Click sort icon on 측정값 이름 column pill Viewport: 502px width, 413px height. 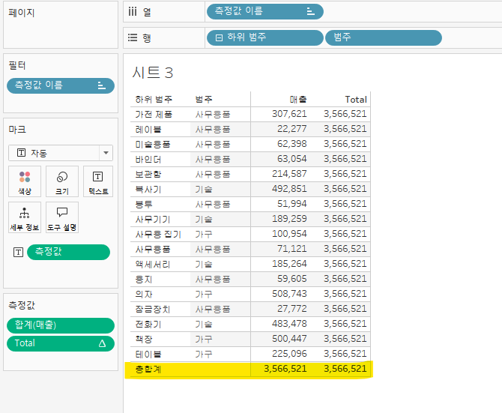pos(310,12)
